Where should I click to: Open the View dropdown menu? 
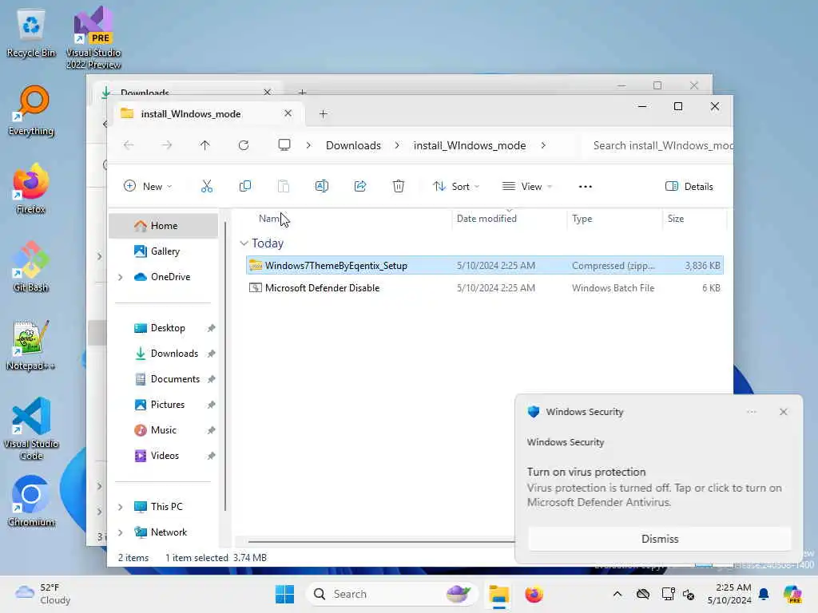pyautogui.click(x=527, y=186)
